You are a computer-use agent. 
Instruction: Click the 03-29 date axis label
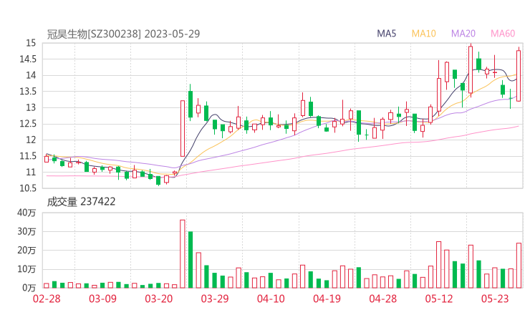[215, 299]
